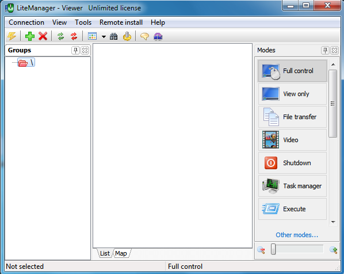Click the zoom in magnifier icon
The image size is (344, 274).
[334, 250]
